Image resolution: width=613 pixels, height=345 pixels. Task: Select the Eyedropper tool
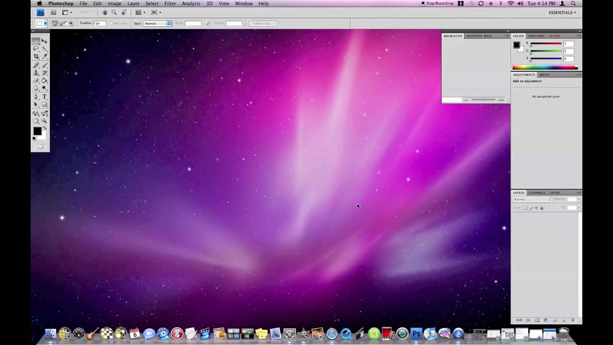(x=45, y=56)
